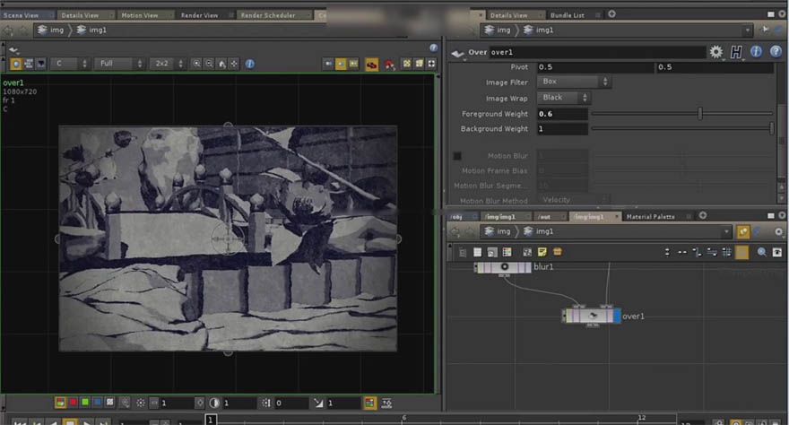
Task: Toggle the blue channel display button
Action: coord(98,403)
